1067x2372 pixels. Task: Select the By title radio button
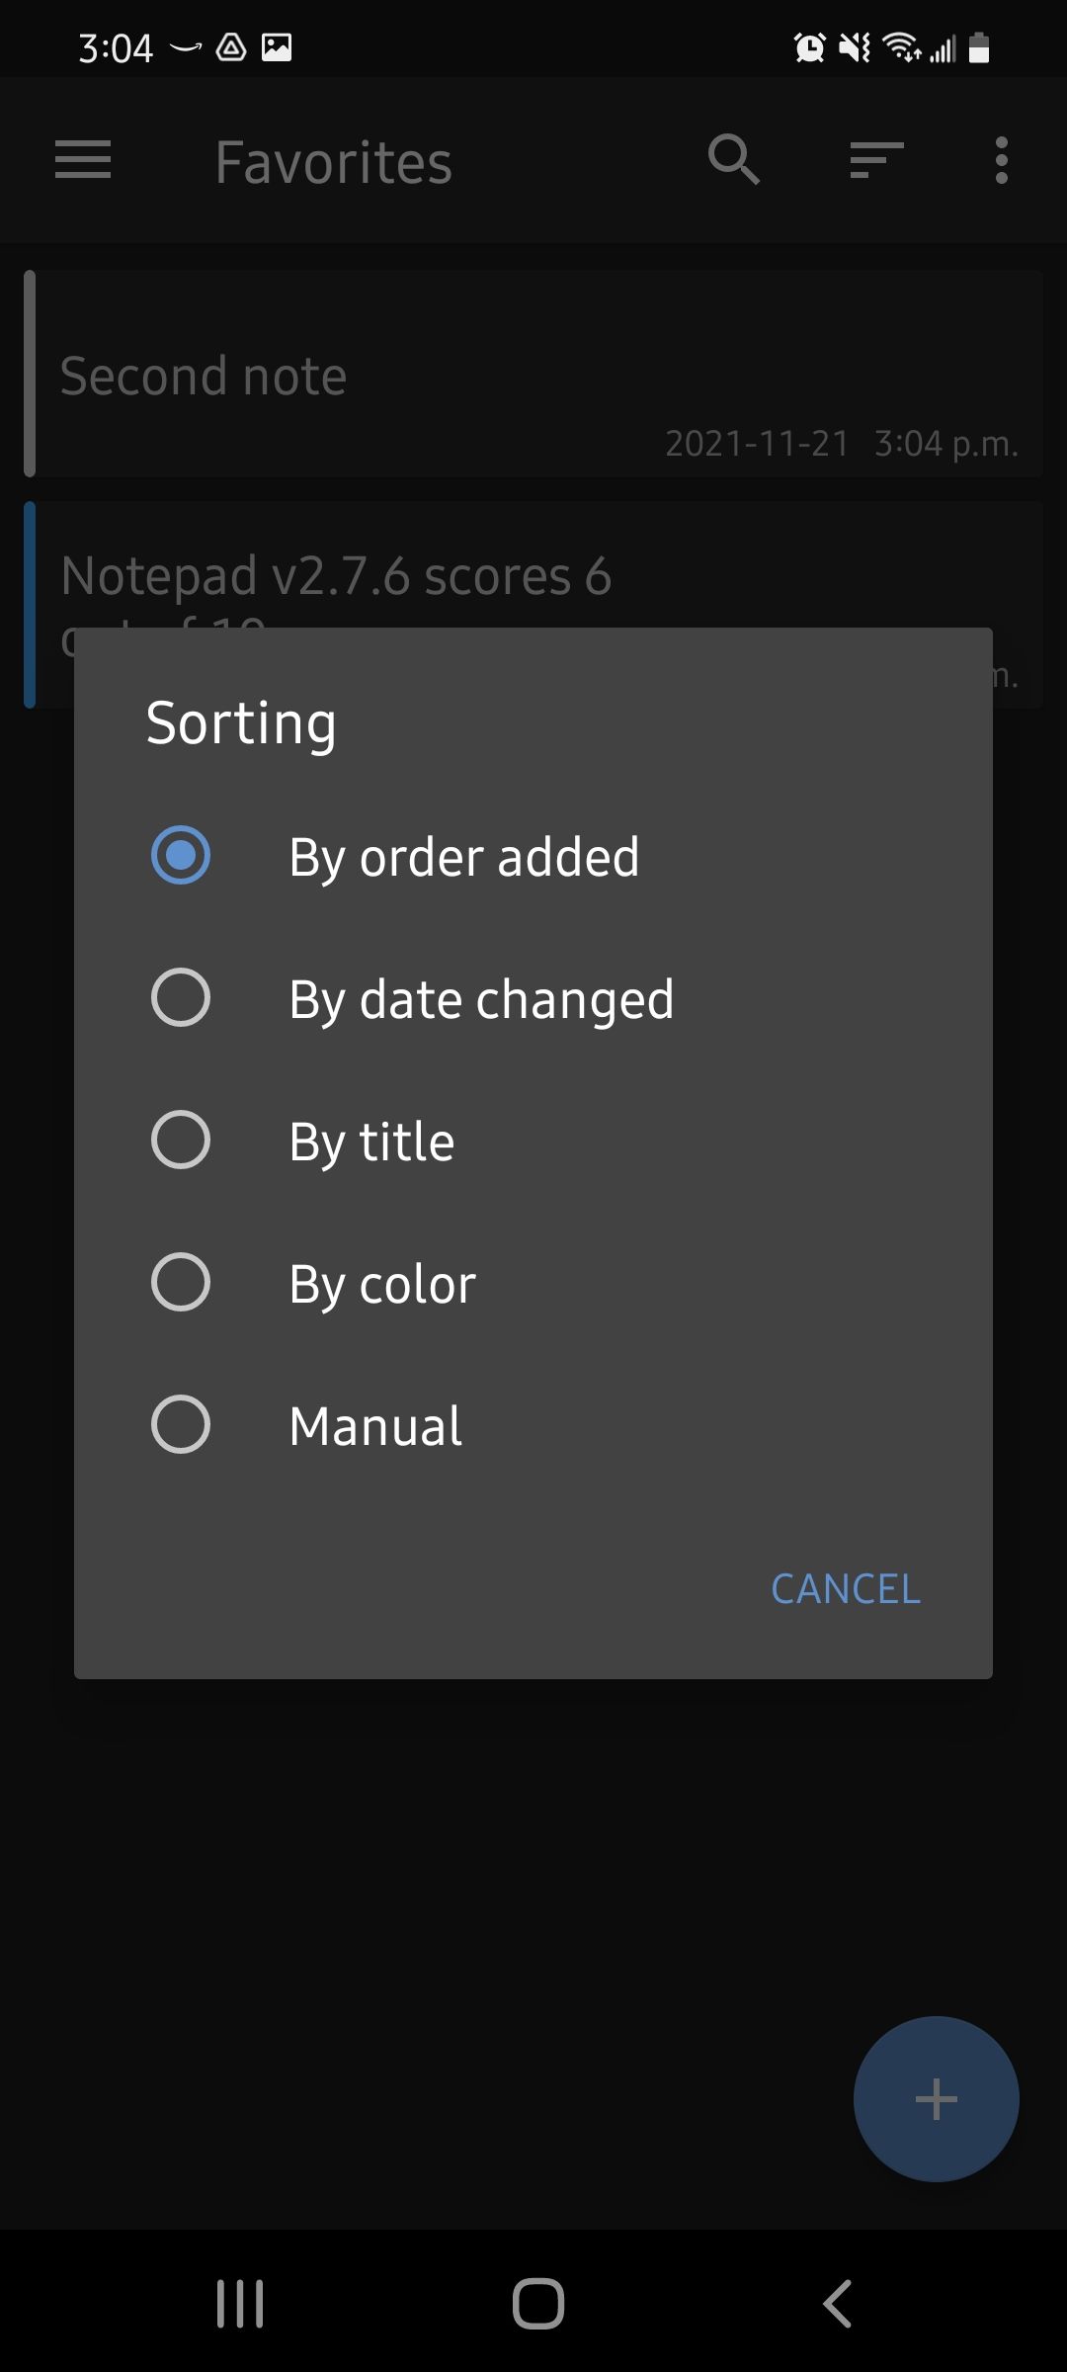pos(181,1140)
